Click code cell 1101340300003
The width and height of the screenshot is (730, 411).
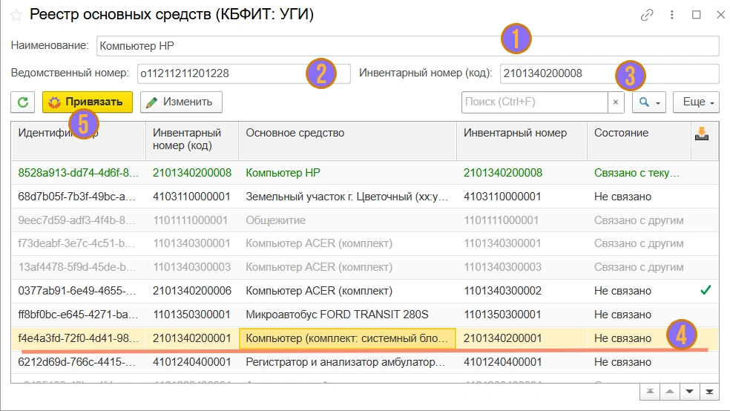pyautogui.click(x=192, y=267)
